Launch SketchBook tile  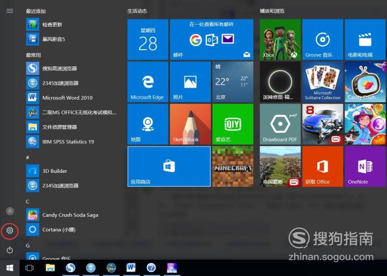[x=190, y=124]
